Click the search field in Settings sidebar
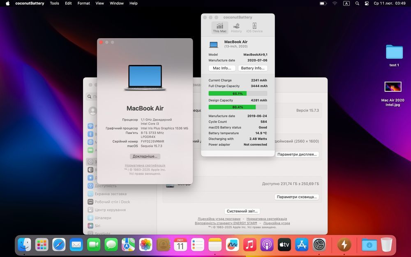Viewport: 411px width, 257px height. tap(92, 97)
